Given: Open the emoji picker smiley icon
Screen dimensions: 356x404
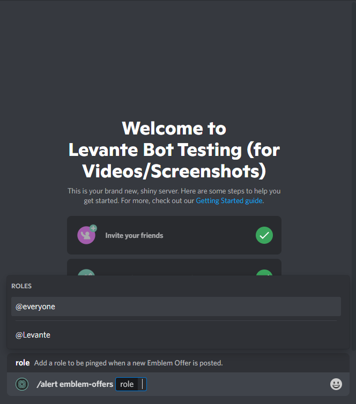Looking at the screenshot, I should [336, 384].
